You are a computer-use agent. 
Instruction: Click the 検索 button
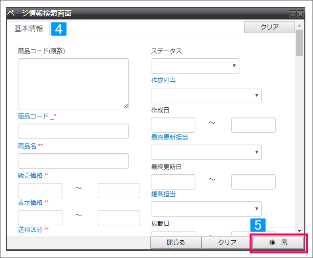[278, 243]
